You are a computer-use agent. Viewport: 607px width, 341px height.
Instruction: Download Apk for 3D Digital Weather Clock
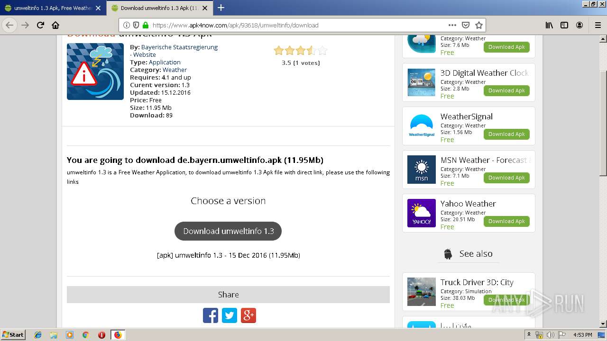pyautogui.click(x=506, y=90)
